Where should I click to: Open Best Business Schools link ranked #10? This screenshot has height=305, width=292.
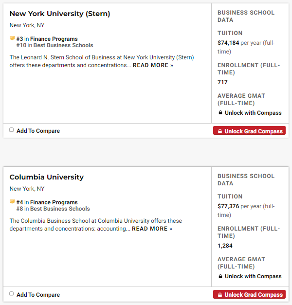(63, 45)
